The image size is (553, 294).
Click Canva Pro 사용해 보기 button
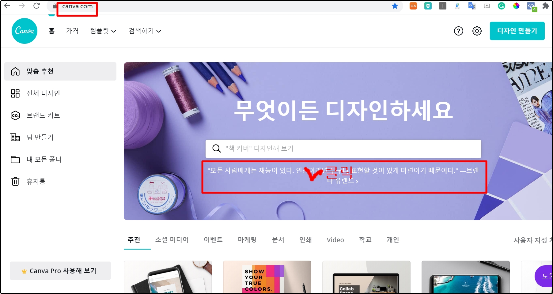point(60,271)
